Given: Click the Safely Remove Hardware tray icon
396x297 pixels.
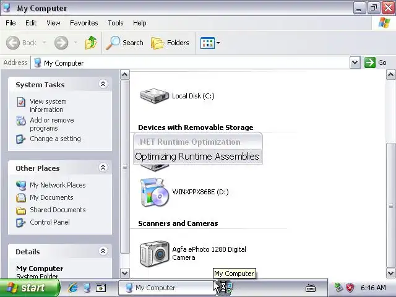Looking at the screenshot, I should (338, 287).
